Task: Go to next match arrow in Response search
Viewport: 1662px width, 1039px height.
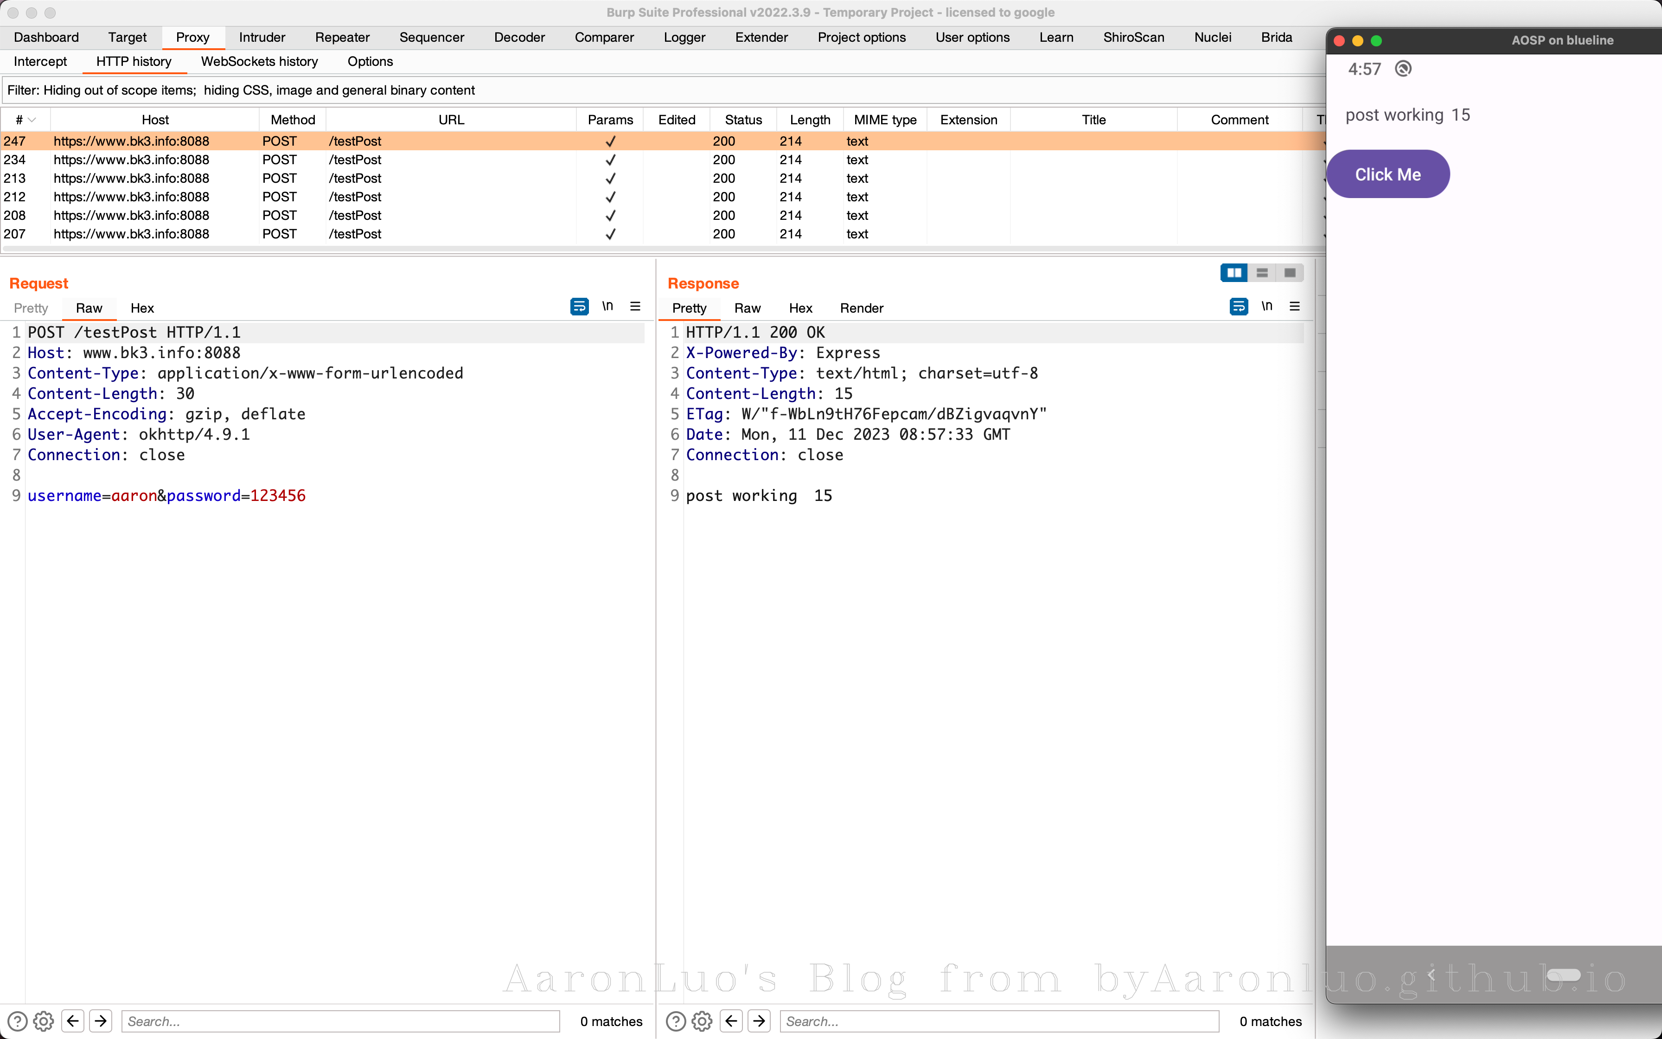Action: 759,1021
